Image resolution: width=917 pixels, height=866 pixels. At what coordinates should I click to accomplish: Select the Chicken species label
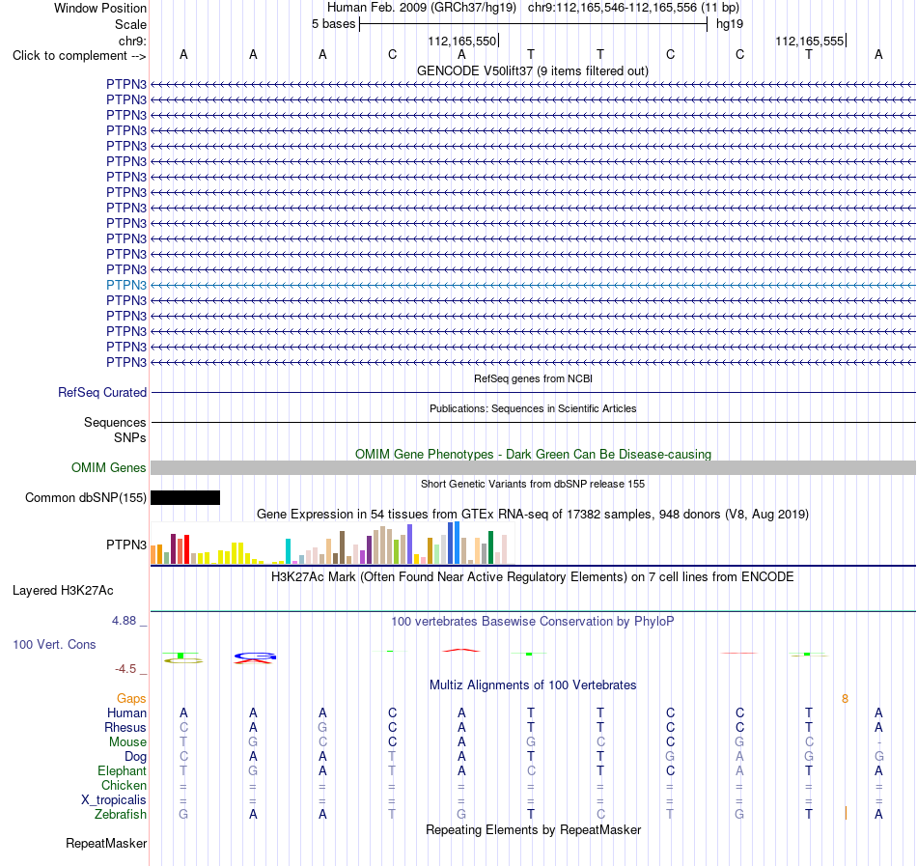click(124, 785)
